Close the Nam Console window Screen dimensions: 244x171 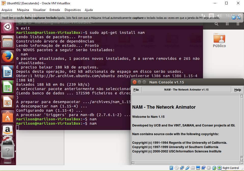coord(134,82)
